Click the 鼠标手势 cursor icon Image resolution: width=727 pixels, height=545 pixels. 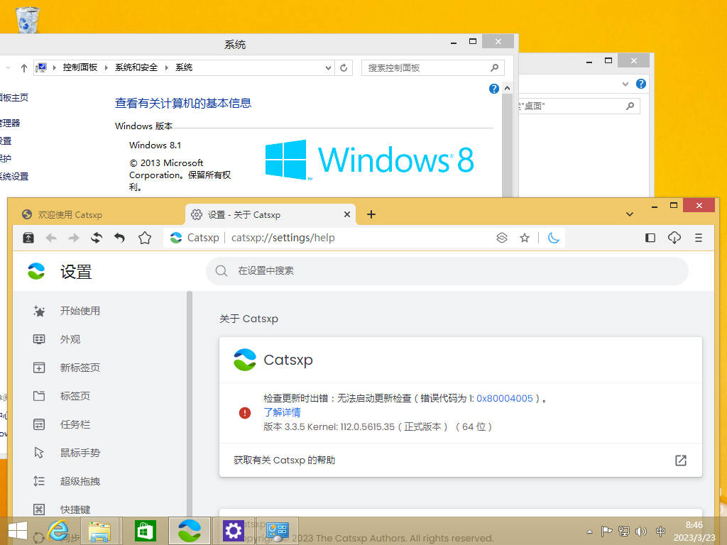pos(39,453)
